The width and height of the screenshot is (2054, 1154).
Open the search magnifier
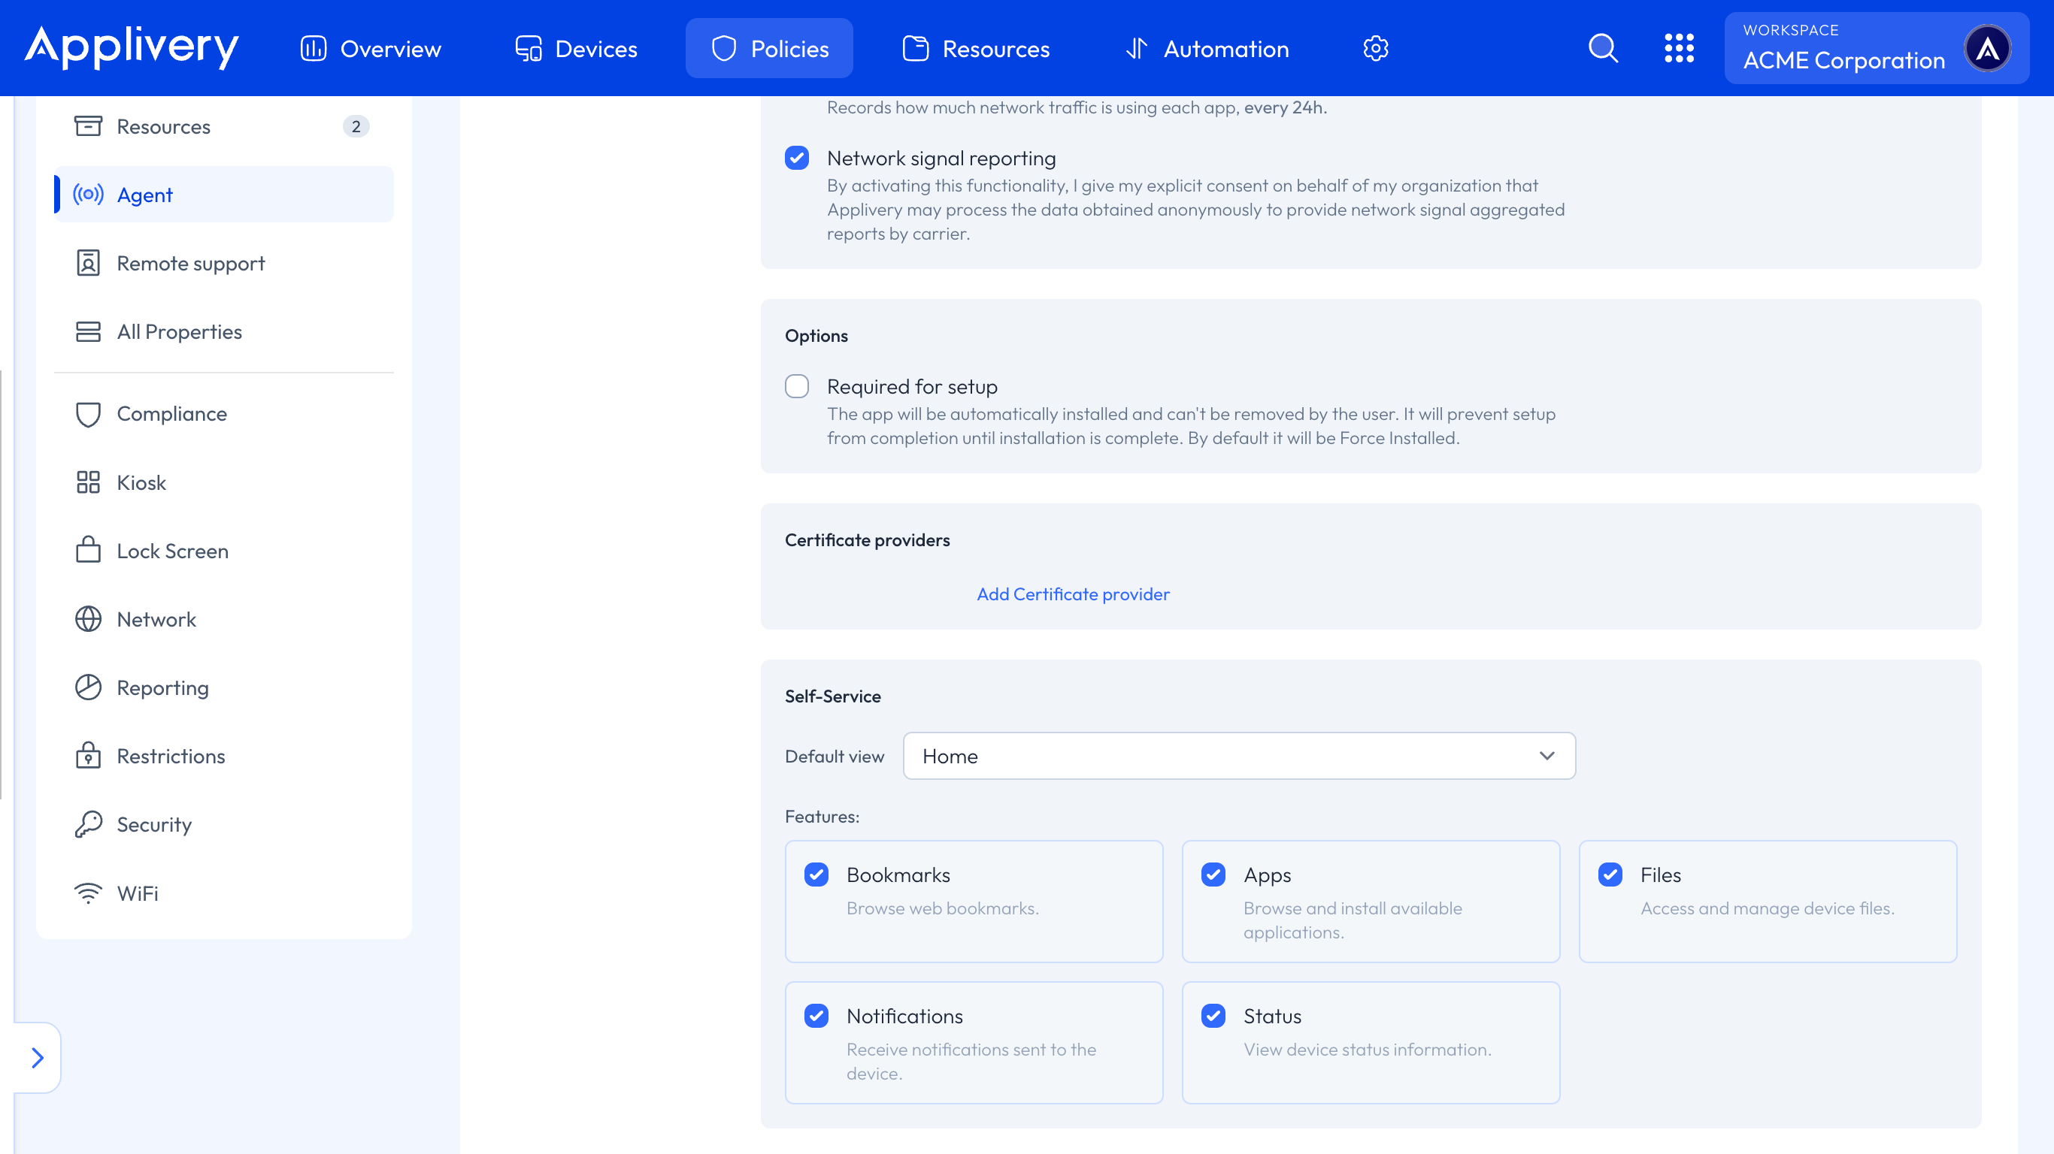[1604, 48]
